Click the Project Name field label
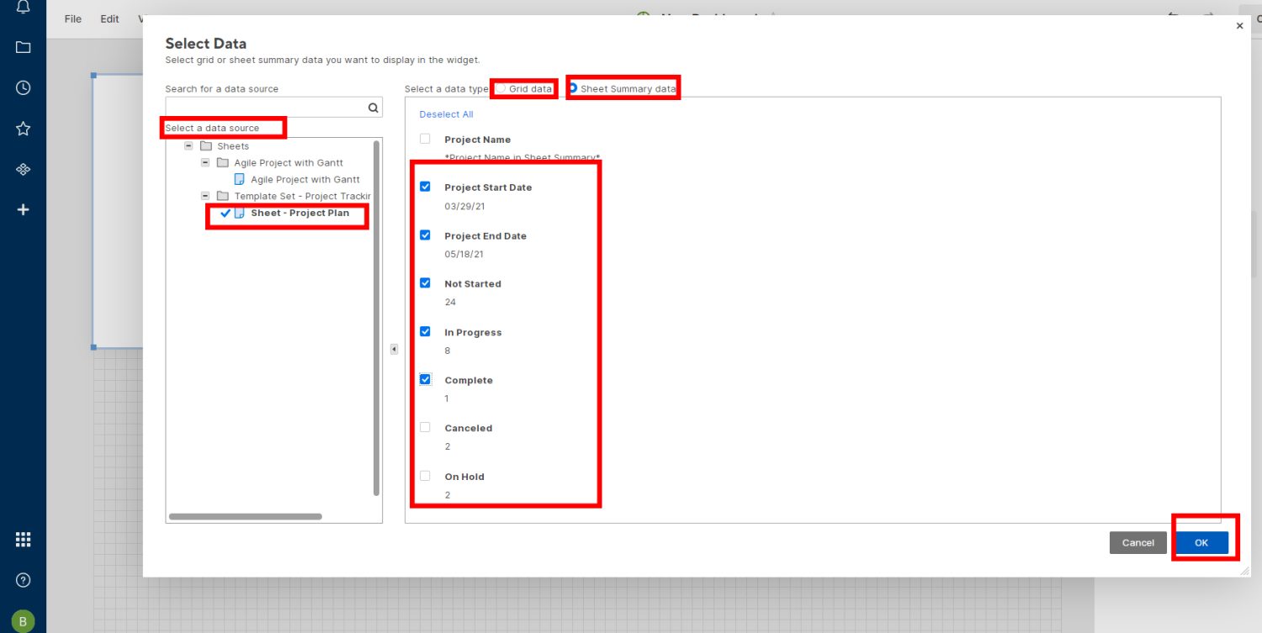 pyautogui.click(x=478, y=140)
